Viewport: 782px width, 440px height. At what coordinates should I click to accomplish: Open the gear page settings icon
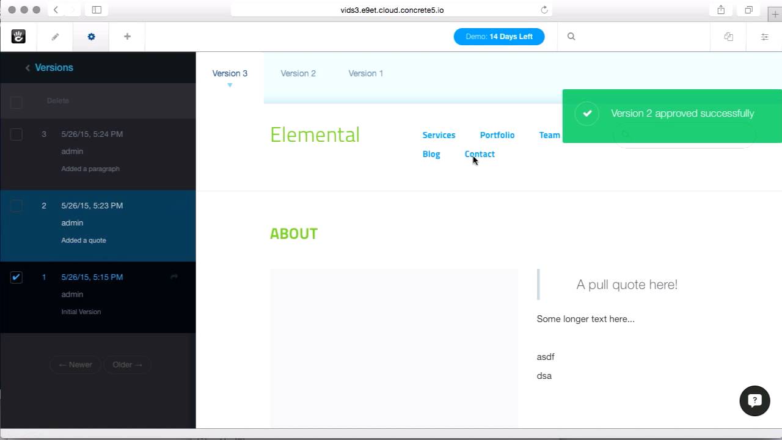tap(91, 37)
